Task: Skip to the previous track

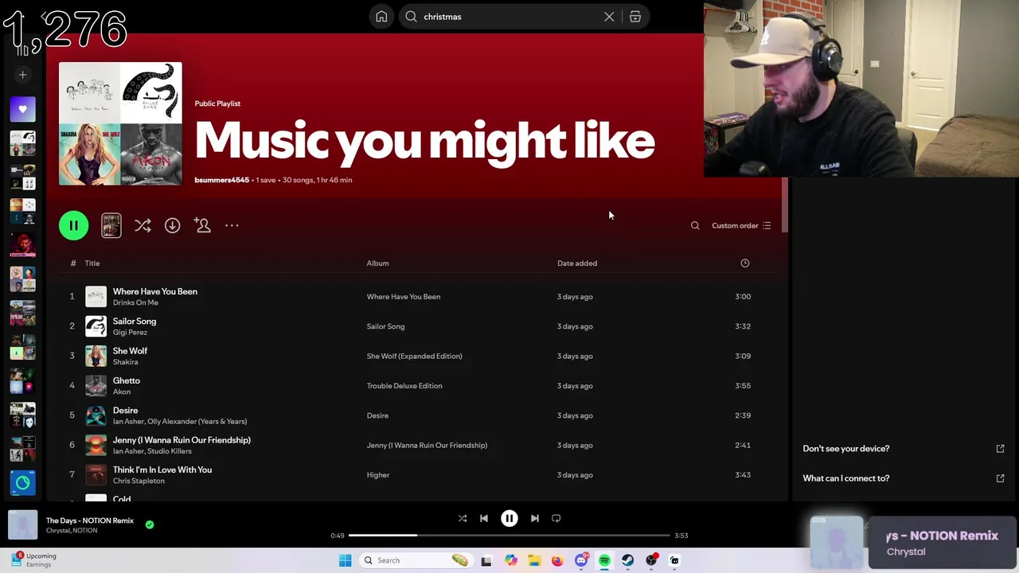Action: pos(484,518)
